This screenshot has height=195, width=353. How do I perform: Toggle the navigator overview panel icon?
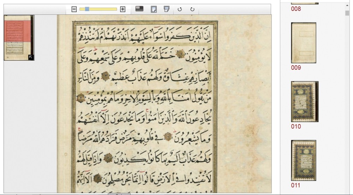(x=139, y=9)
